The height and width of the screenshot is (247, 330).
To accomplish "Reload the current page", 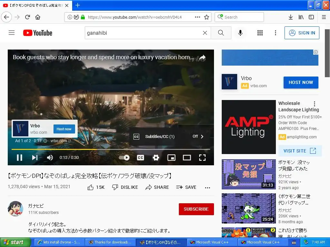I will pyautogui.click(x=27, y=17).
